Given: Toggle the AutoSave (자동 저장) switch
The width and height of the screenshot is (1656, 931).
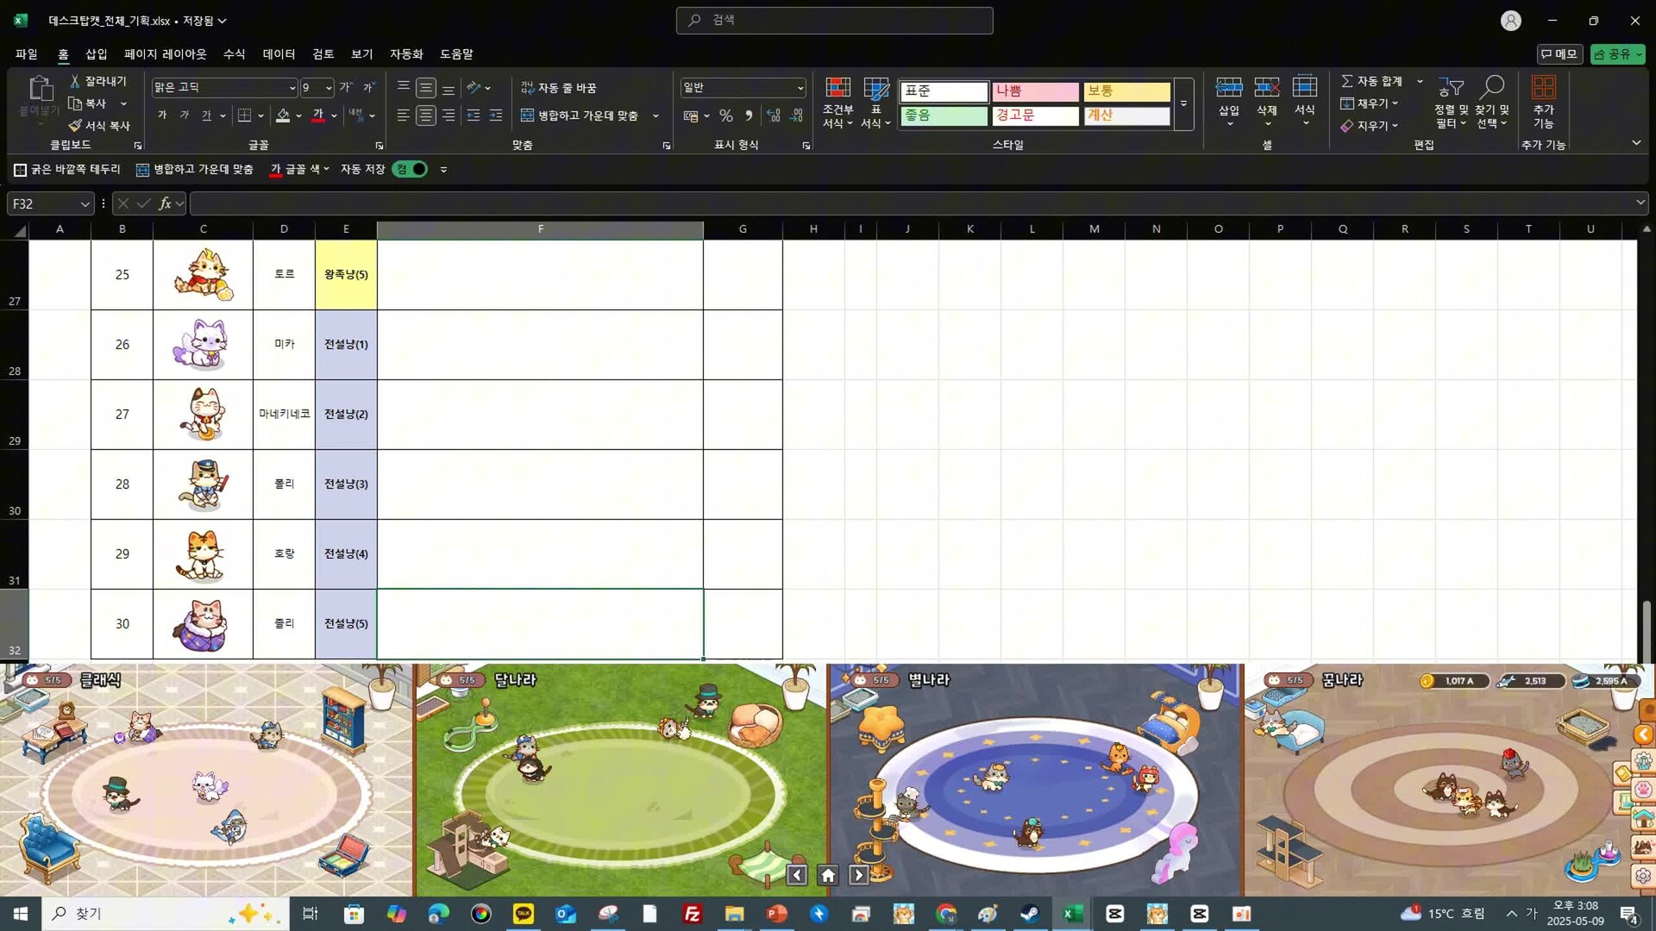Looking at the screenshot, I should tap(410, 169).
